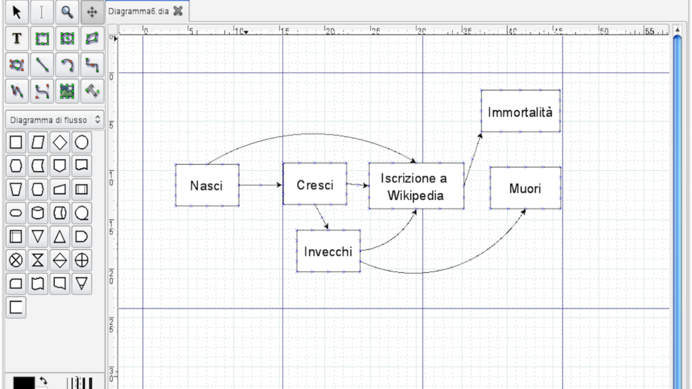692x389 pixels.
Task: Select the text edit I-beam tool
Action: point(42,12)
